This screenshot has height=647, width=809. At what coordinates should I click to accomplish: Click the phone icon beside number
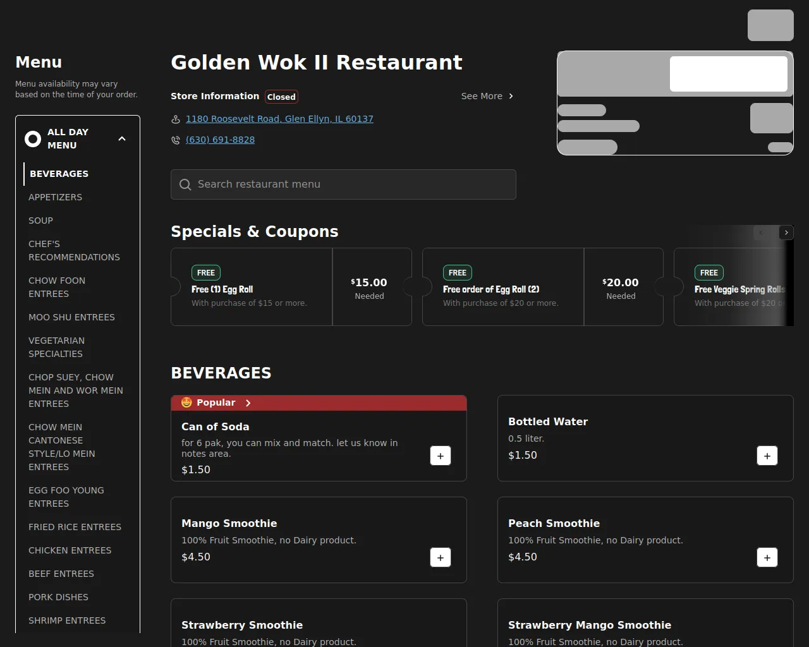176,140
